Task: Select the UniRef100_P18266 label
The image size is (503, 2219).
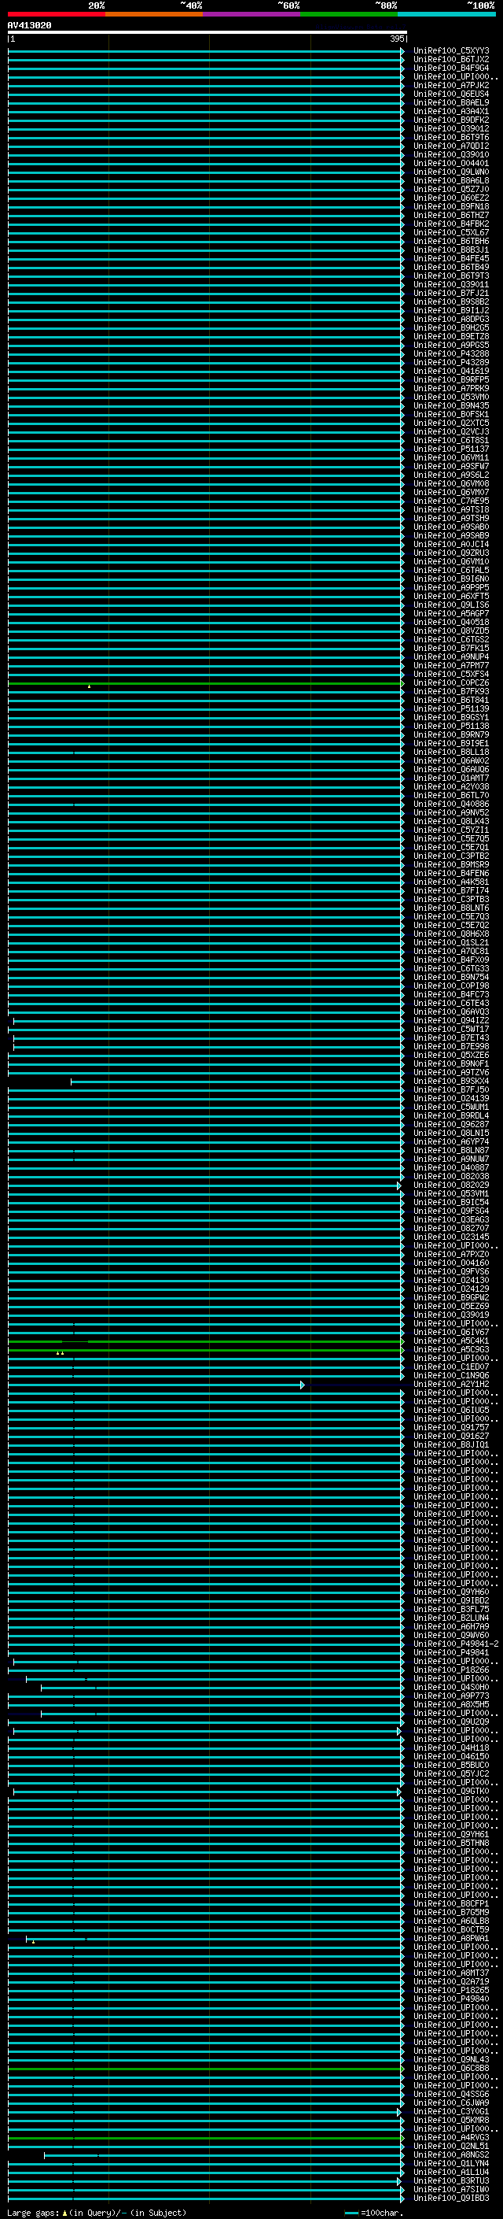Action: click(451, 1670)
